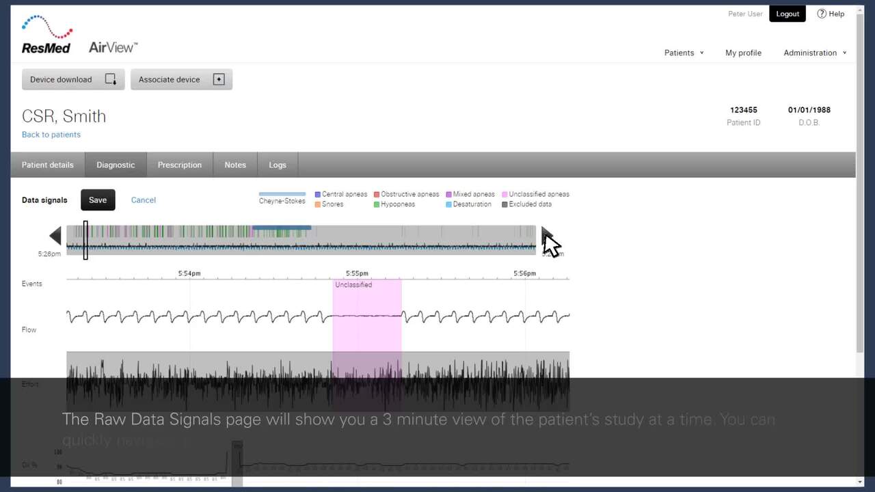Viewport: 875px width, 492px height.
Task: Click the Obstructive apneas legend swatch
Action: [377, 194]
